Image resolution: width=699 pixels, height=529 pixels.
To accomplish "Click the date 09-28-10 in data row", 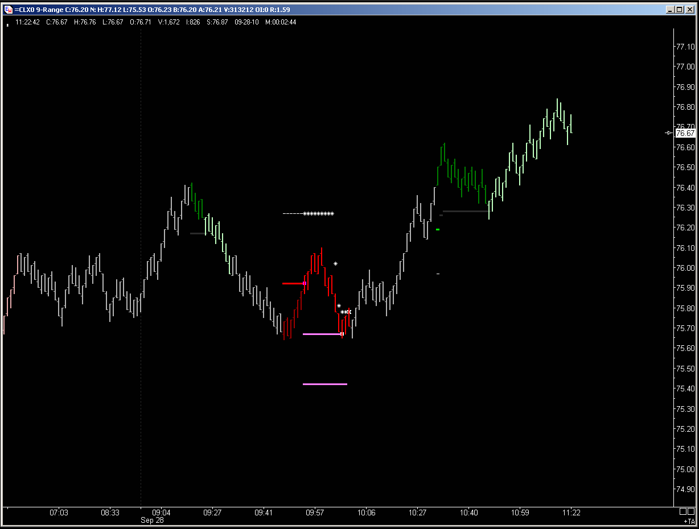I will click(x=247, y=22).
